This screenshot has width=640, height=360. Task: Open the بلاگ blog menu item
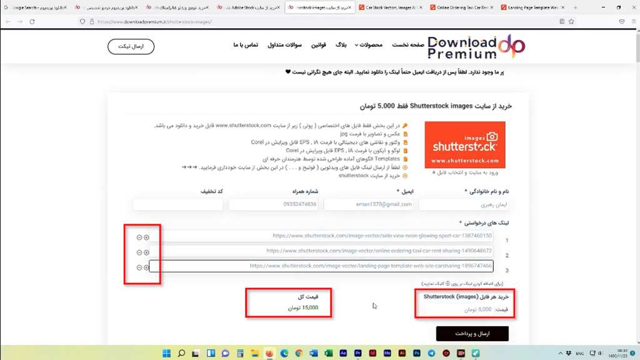click(x=341, y=45)
